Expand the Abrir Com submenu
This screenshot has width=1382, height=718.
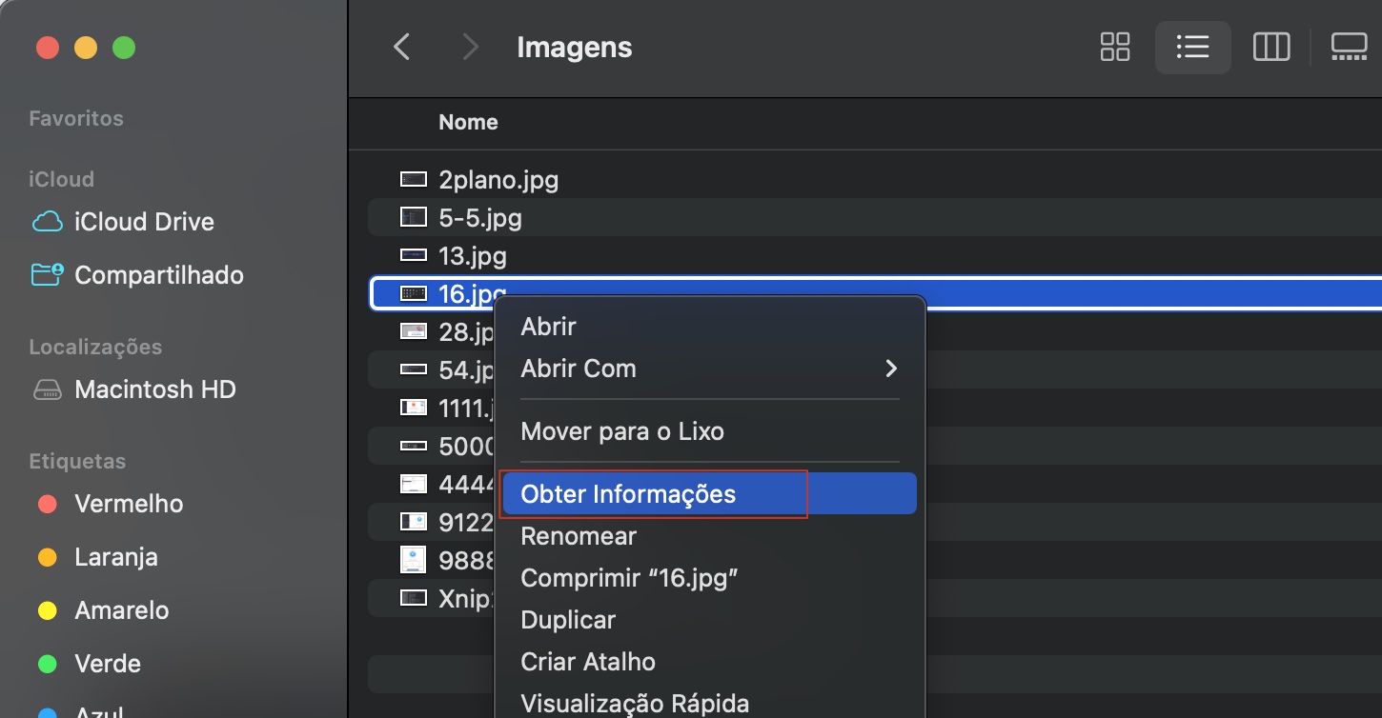[x=579, y=369]
